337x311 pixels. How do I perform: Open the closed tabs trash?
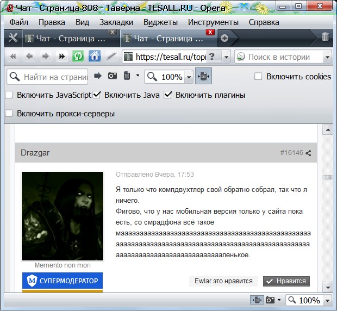pos(325,36)
